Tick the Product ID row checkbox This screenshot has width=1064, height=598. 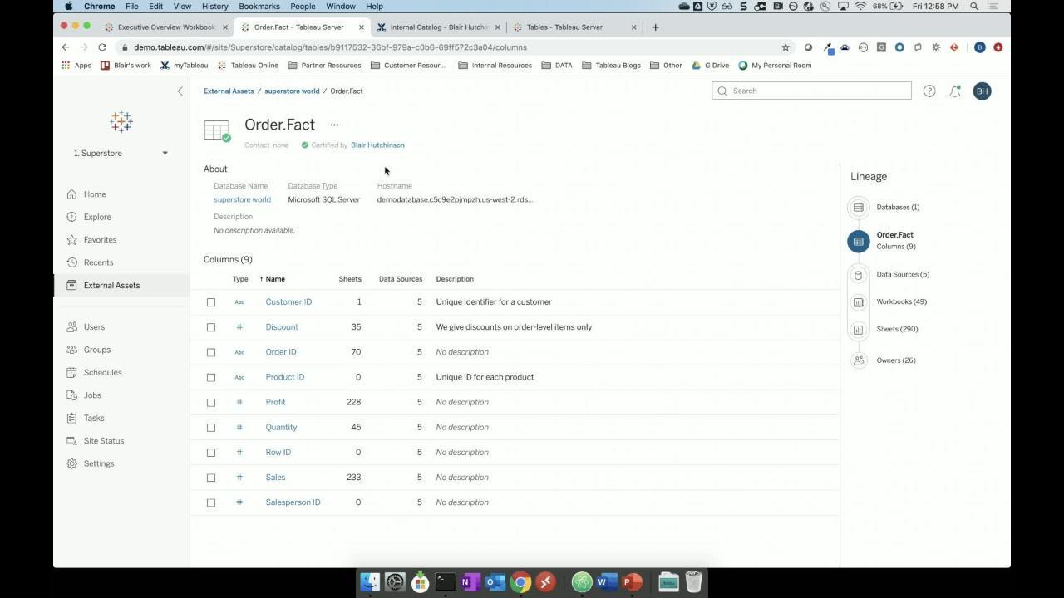(x=211, y=377)
